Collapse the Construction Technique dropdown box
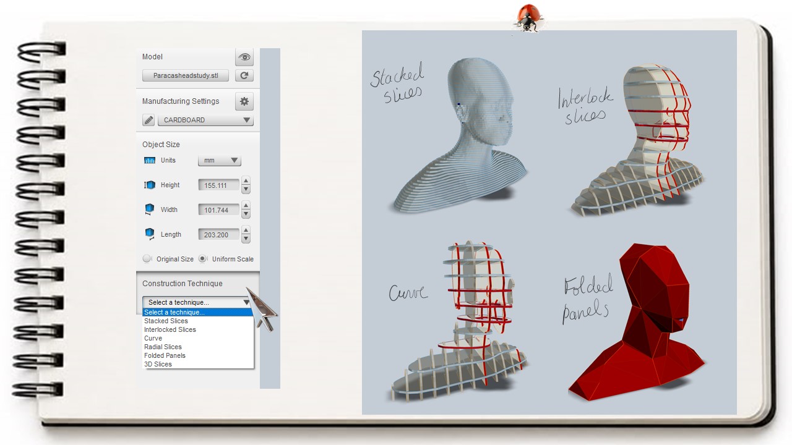Viewport: 792px width, 445px height. tap(197, 302)
